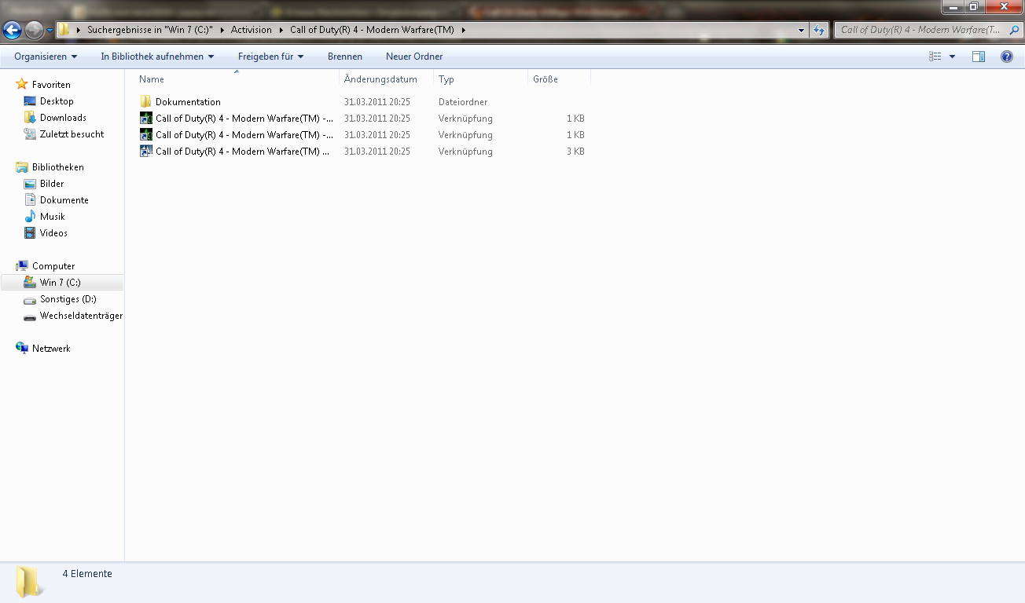Click the greyed Forward arrow button
Screen dimensions: 1025x603
[x=34, y=31]
